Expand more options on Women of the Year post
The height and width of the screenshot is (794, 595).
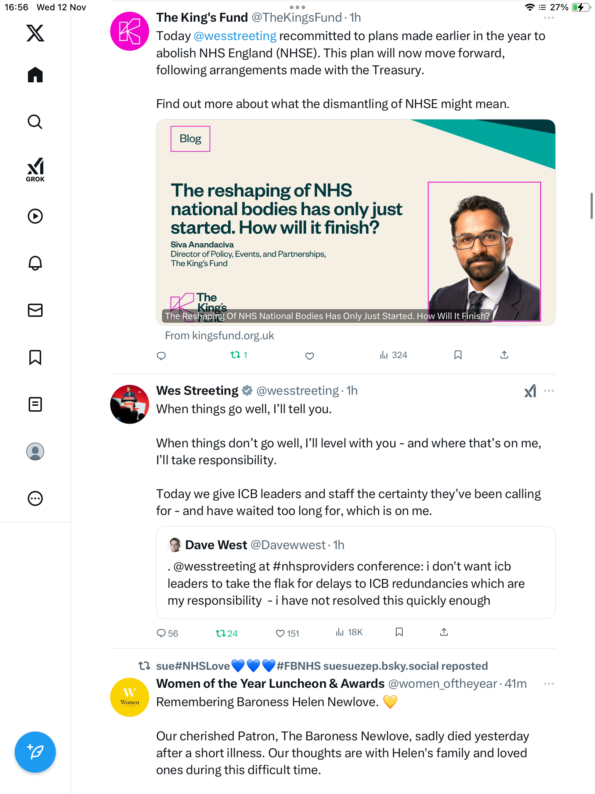coord(549,684)
